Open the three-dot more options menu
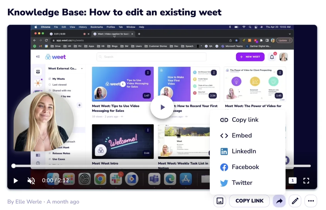The height and width of the screenshot is (210, 326). click(x=311, y=201)
